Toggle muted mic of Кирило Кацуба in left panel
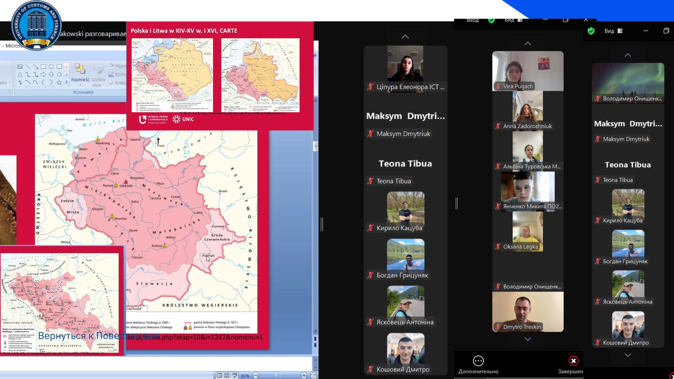674x379 pixels. (x=370, y=228)
